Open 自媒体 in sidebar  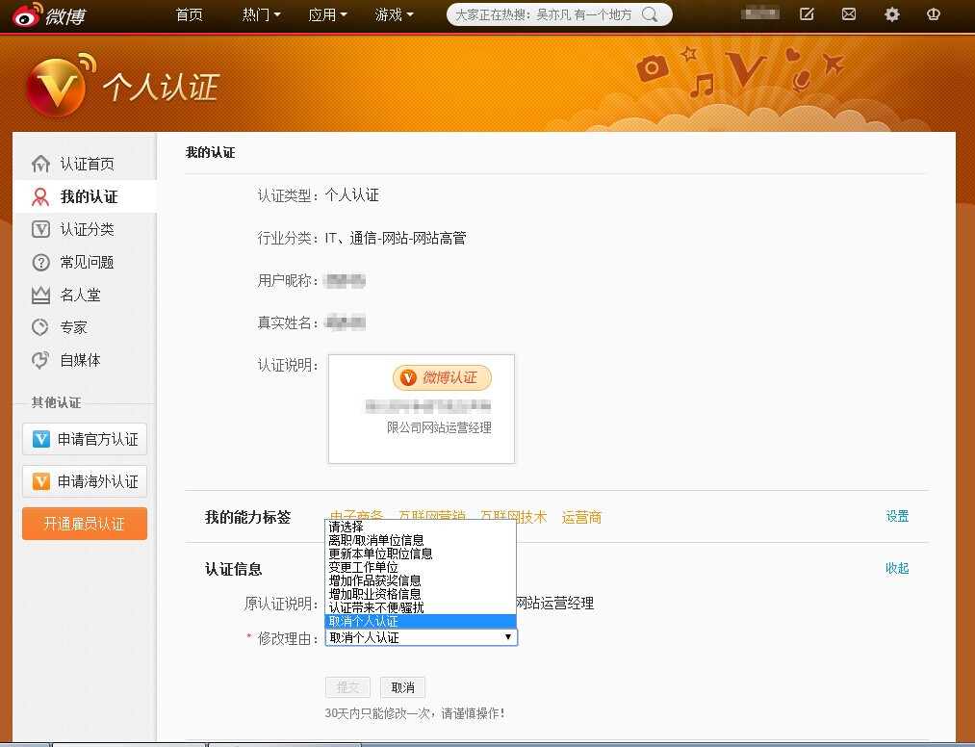point(80,360)
